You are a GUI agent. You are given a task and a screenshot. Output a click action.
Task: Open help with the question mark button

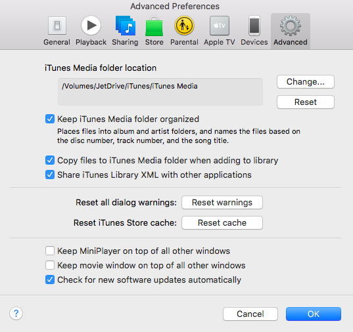click(x=16, y=313)
